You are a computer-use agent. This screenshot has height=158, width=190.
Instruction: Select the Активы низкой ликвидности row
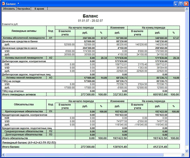click(x=90, y=77)
